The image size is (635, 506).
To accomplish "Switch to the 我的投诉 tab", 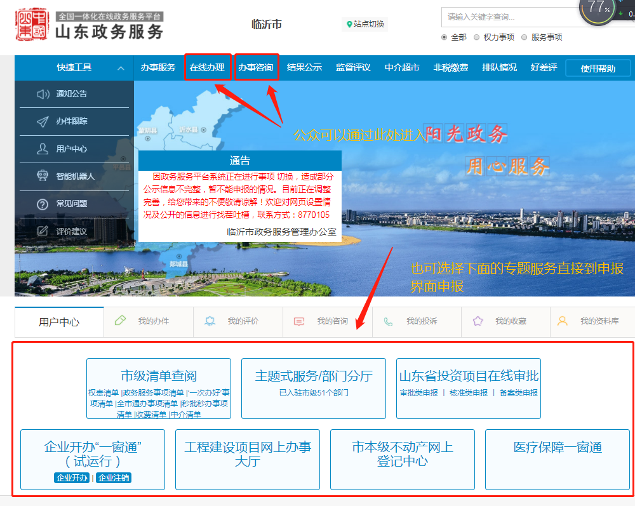I will coord(417,322).
